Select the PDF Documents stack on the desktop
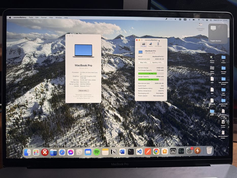The image size is (237, 178). click(x=223, y=135)
